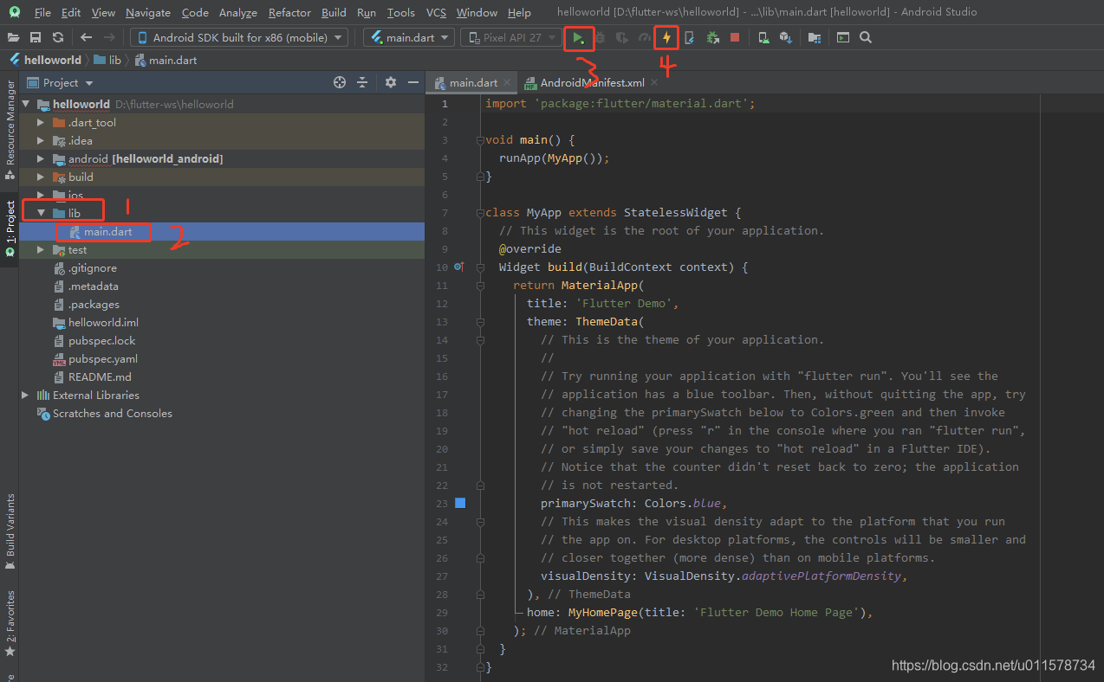This screenshot has height=682, width=1104.
Task: Collapse all nodes in the Project tree
Action: click(x=362, y=82)
